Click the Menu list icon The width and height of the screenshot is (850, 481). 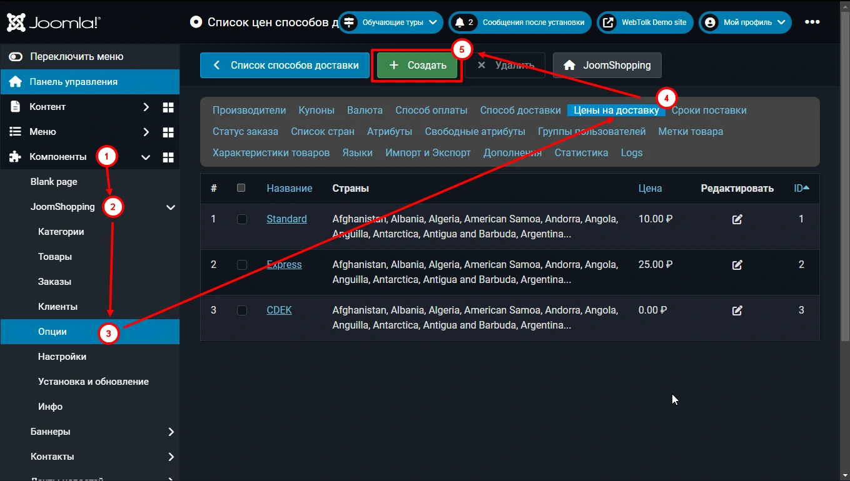16,132
